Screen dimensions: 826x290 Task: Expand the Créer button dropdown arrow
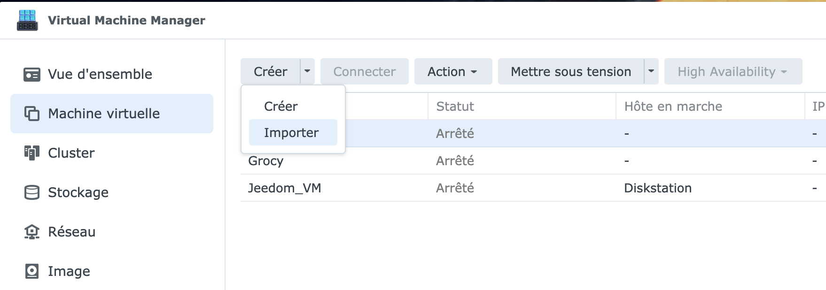tap(307, 71)
